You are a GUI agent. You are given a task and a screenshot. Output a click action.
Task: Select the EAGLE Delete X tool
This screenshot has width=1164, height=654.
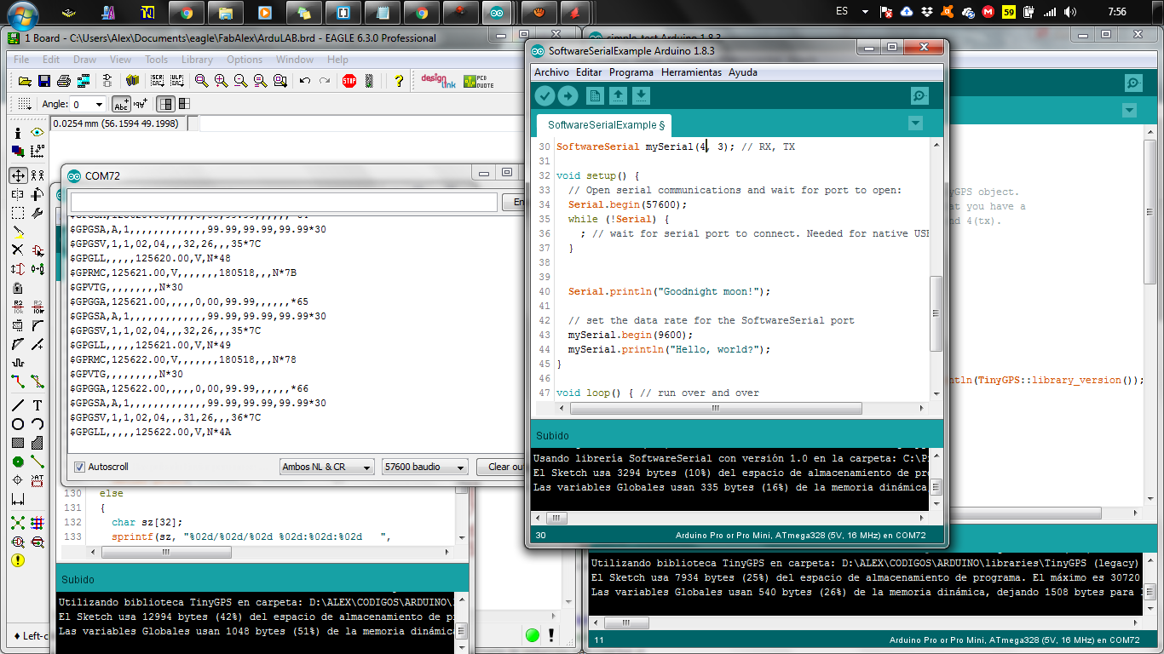click(x=18, y=250)
